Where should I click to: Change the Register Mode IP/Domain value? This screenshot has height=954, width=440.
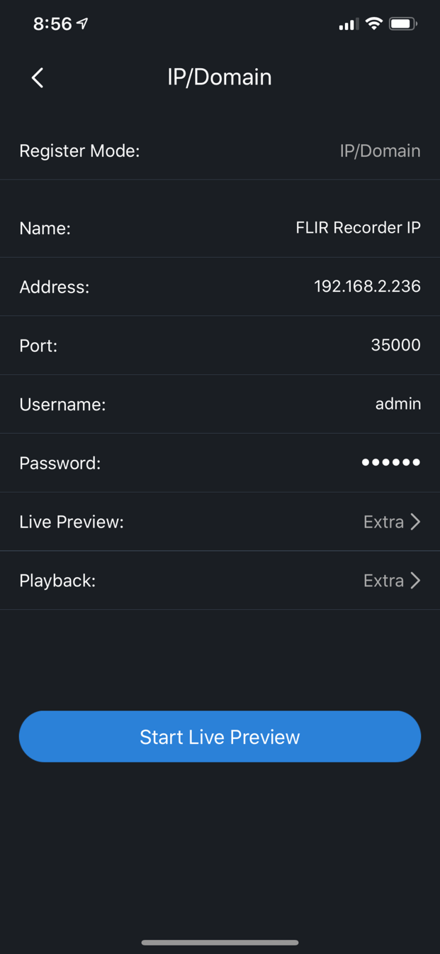point(380,150)
